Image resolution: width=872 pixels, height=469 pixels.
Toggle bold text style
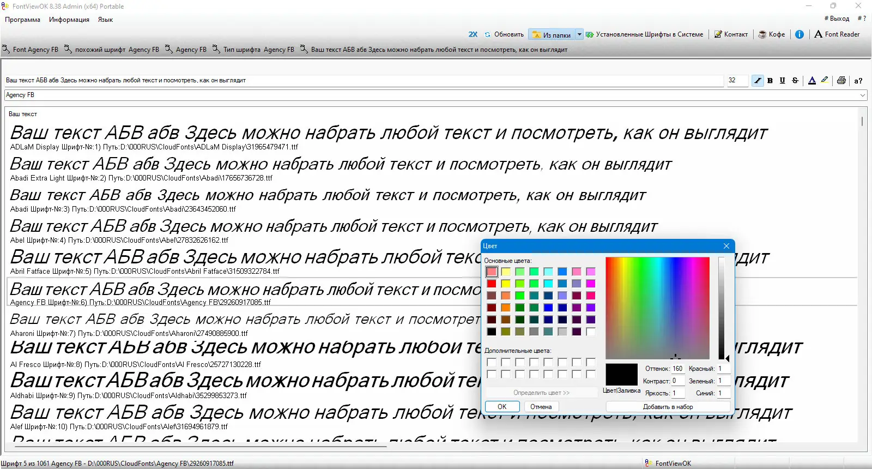click(x=770, y=81)
